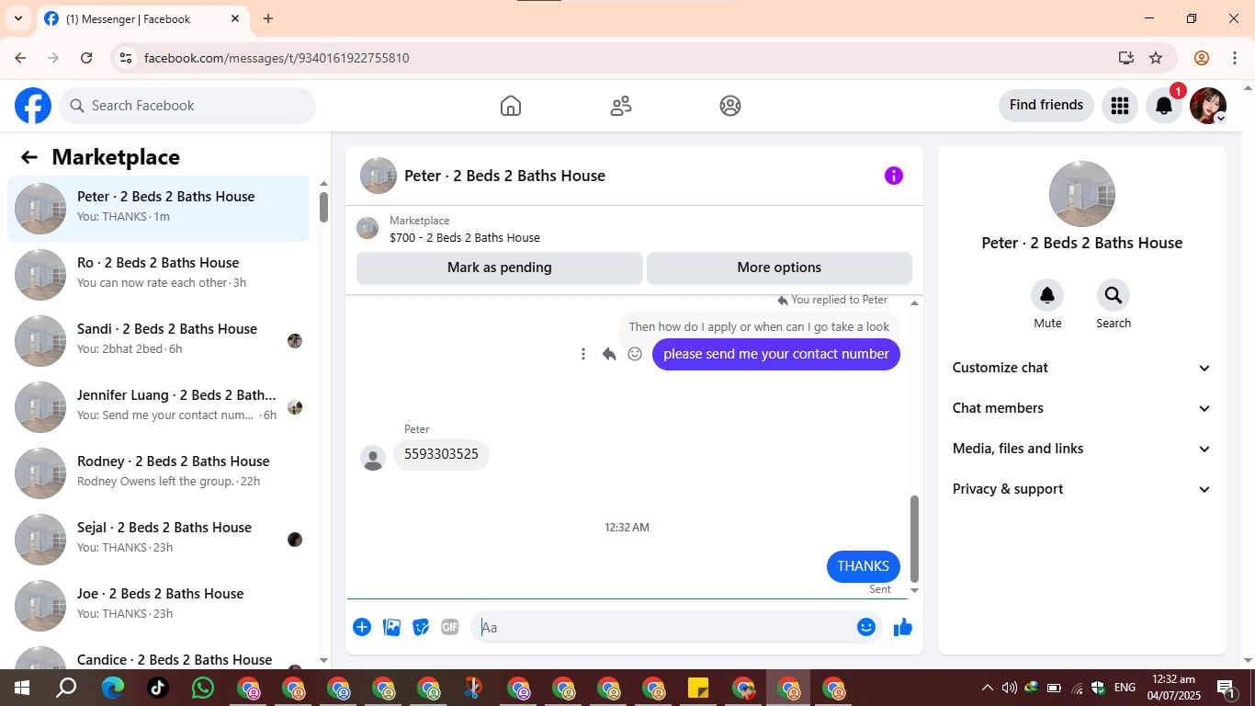The height and width of the screenshot is (706, 1255).
Task: Open the tab search dropdown arrow
Action: pyautogui.click(x=18, y=18)
